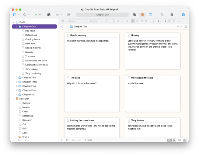The width and height of the screenshot is (199, 156).
Task: Go to previous document up arrow
Action: point(178,27)
